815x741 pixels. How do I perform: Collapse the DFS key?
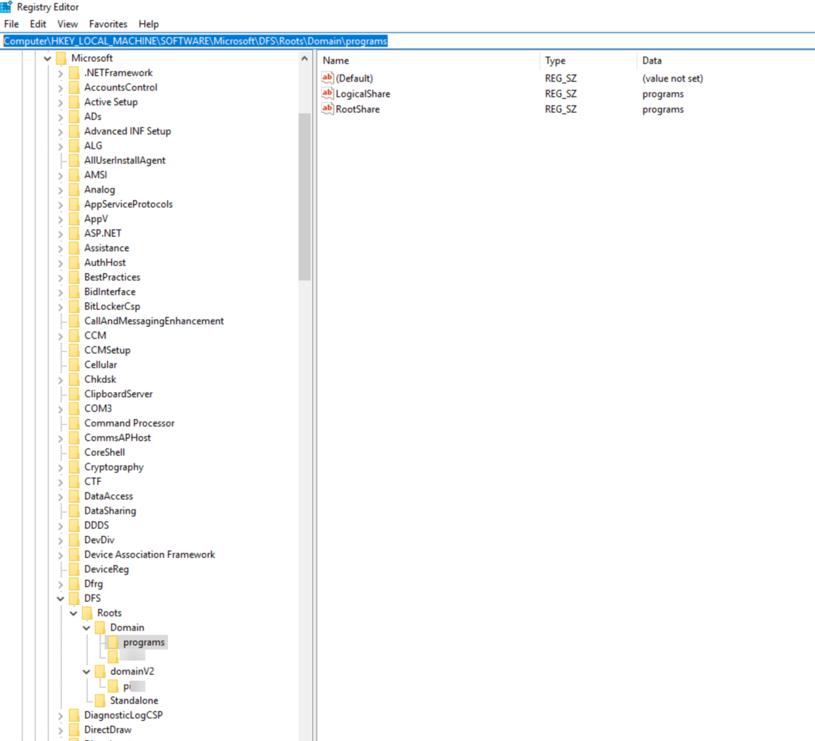(x=60, y=598)
